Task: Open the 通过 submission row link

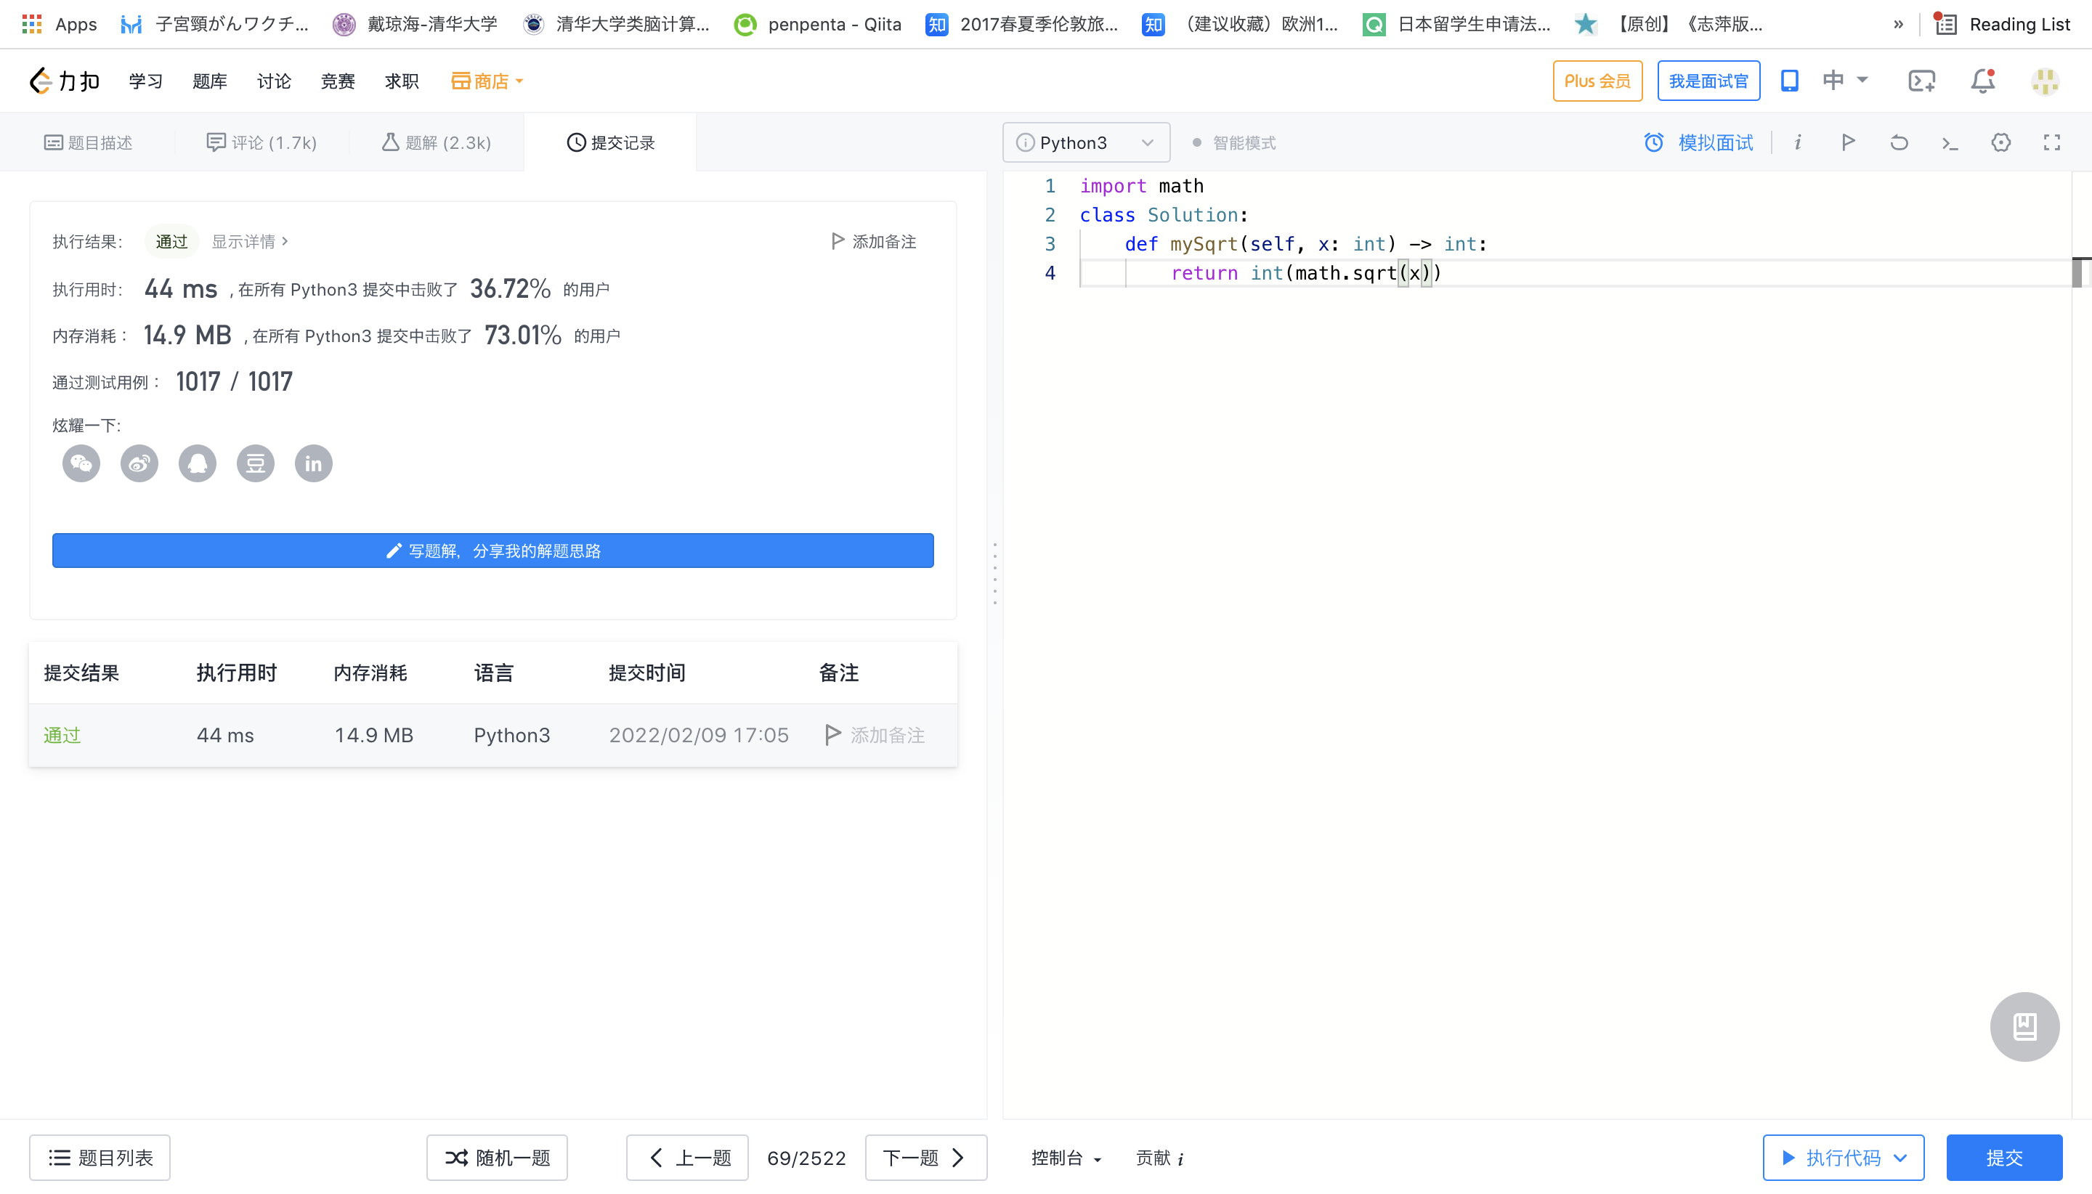Action: coord(62,736)
